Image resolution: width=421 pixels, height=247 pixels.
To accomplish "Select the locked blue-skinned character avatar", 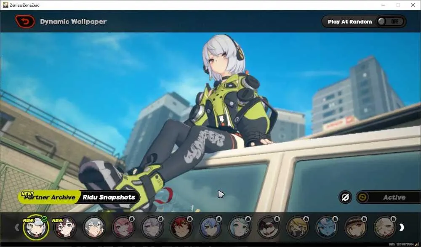I will pos(327,227).
